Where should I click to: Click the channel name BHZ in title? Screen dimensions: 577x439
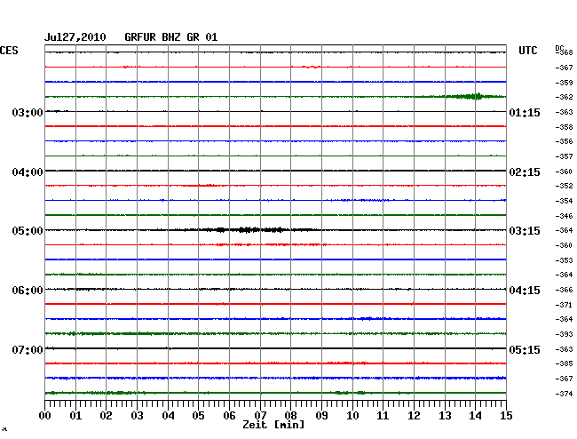171,37
